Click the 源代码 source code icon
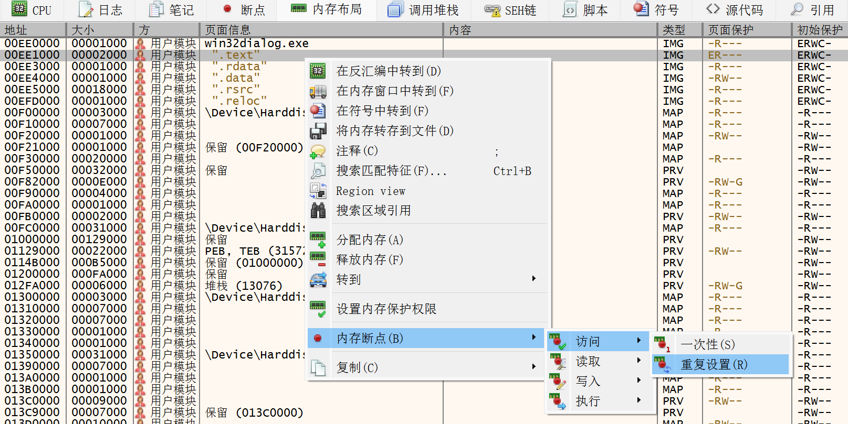Screen dimensions: 848x424 point(713,8)
